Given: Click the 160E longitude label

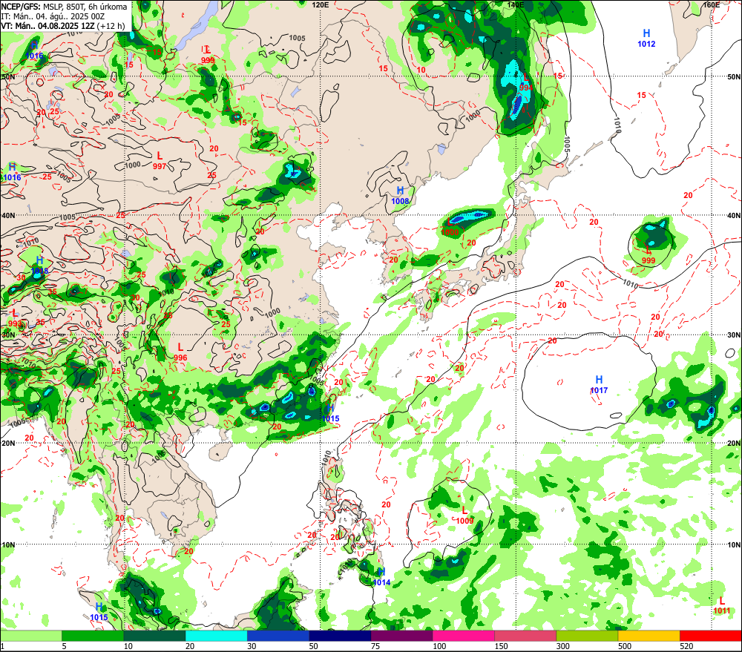Looking at the screenshot, I should (711, 4).
